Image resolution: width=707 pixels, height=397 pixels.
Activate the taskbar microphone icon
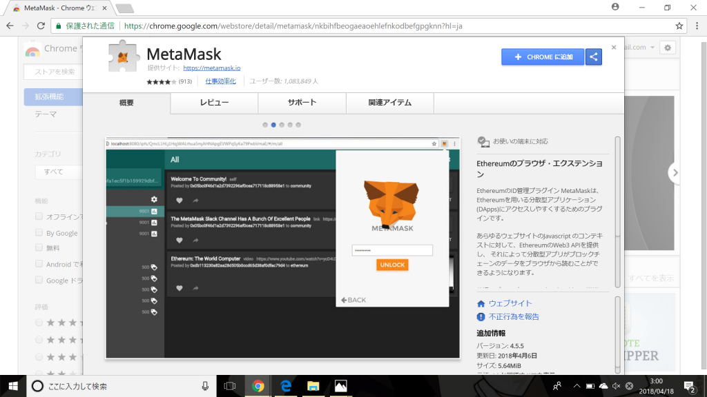205,386
